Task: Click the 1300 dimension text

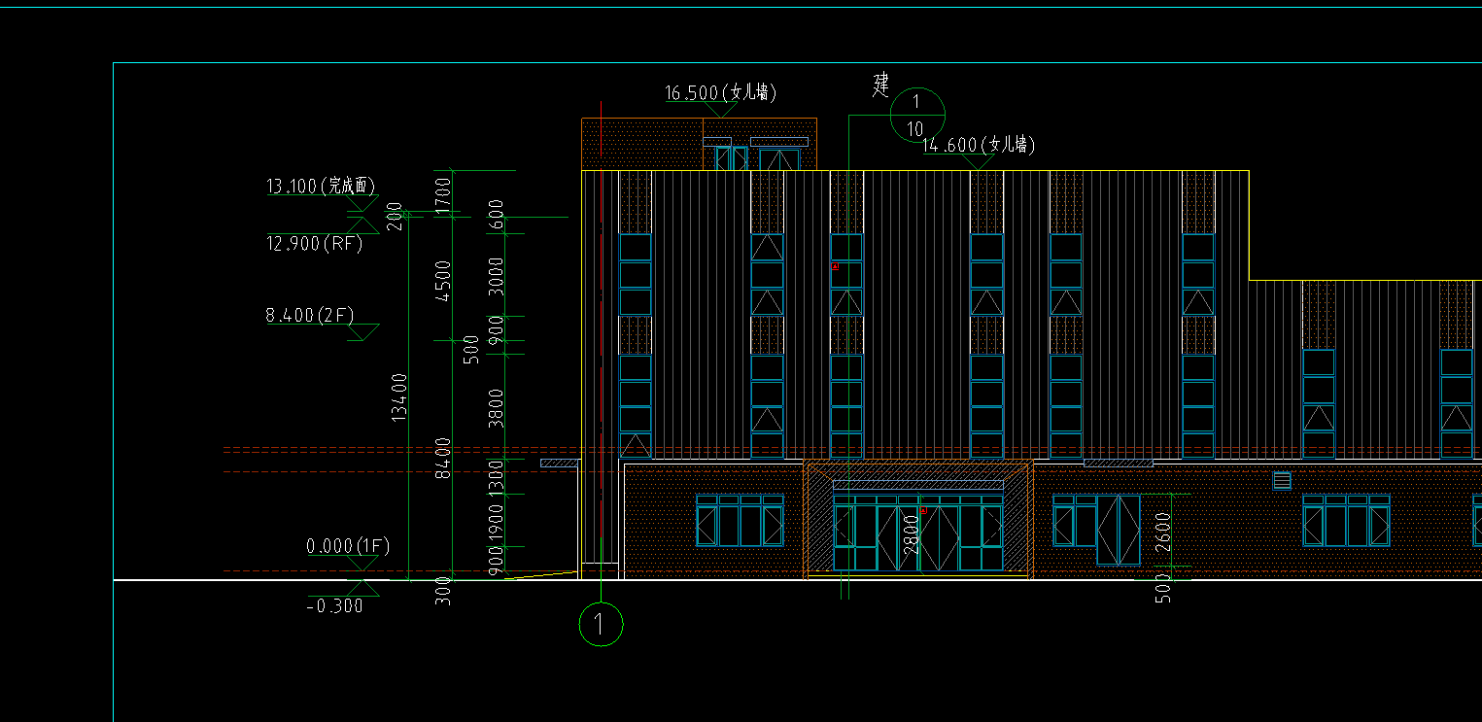Action: point(496,478)
